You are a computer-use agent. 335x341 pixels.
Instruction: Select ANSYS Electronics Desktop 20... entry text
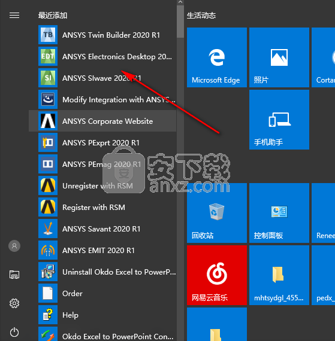117,57
